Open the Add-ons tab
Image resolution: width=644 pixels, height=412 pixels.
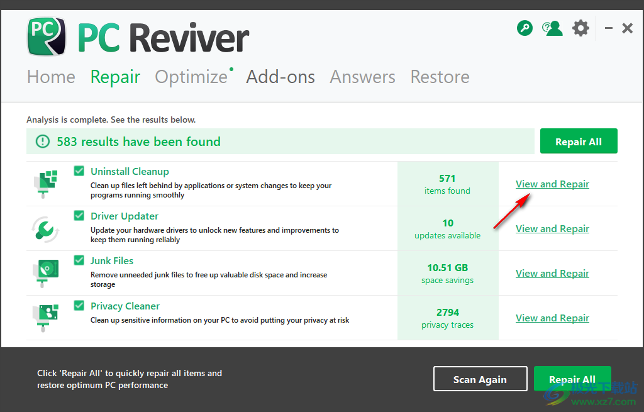coord(280,77)
